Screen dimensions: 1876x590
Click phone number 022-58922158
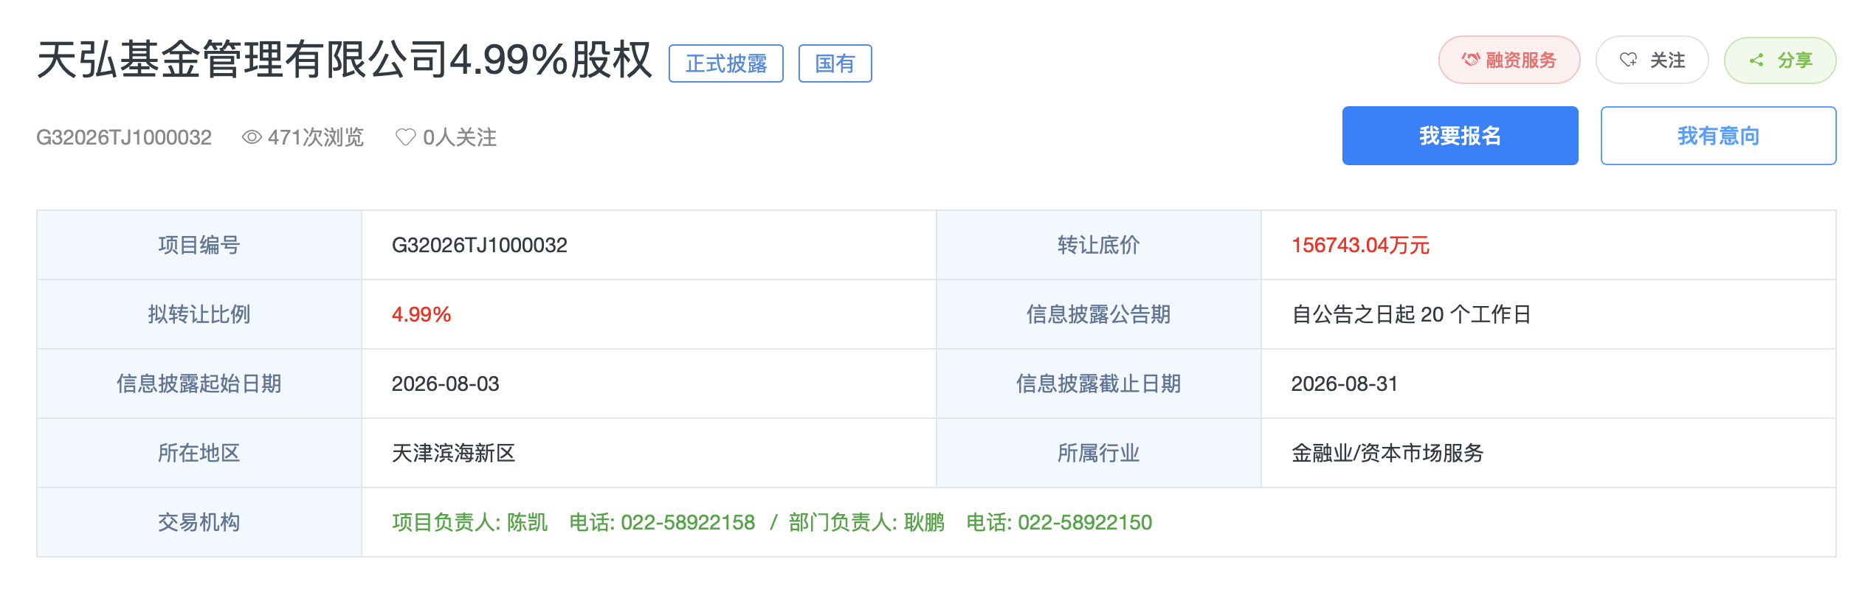pos(688,522)
